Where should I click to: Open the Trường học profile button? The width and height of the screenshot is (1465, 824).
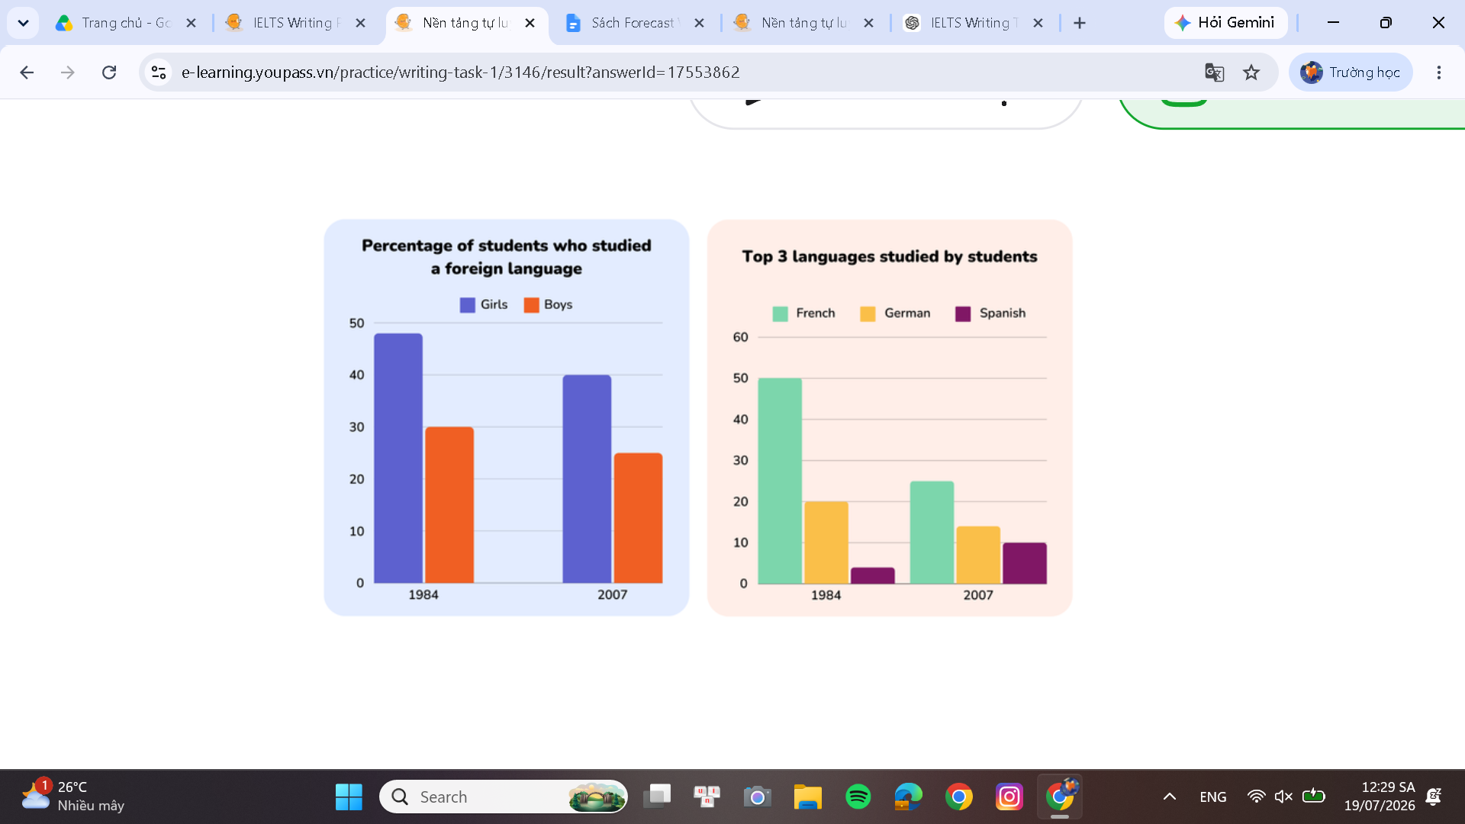click(1351, 72)
